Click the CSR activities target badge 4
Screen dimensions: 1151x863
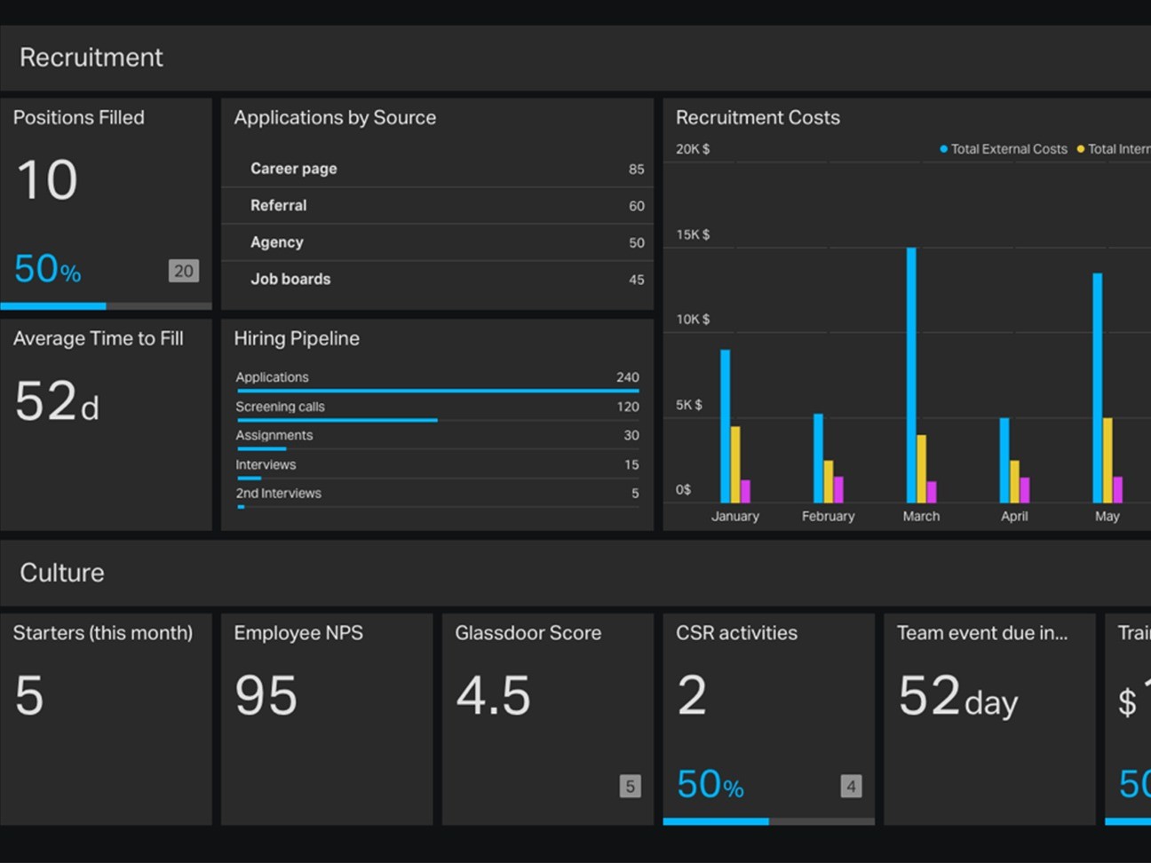851,786
